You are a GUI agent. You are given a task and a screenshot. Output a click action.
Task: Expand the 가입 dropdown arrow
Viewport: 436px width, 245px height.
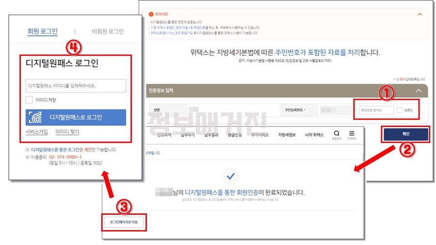click(x=158, y=153)
